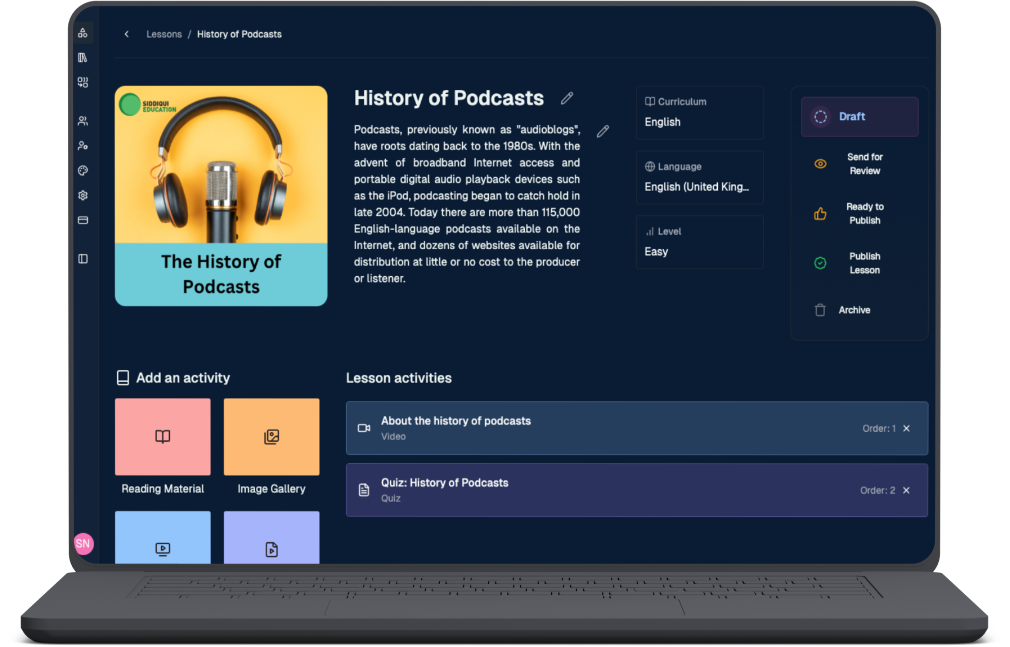Click the billing/card icon in sidebar
Screen dimensions: 1010x647
point(83,220)
